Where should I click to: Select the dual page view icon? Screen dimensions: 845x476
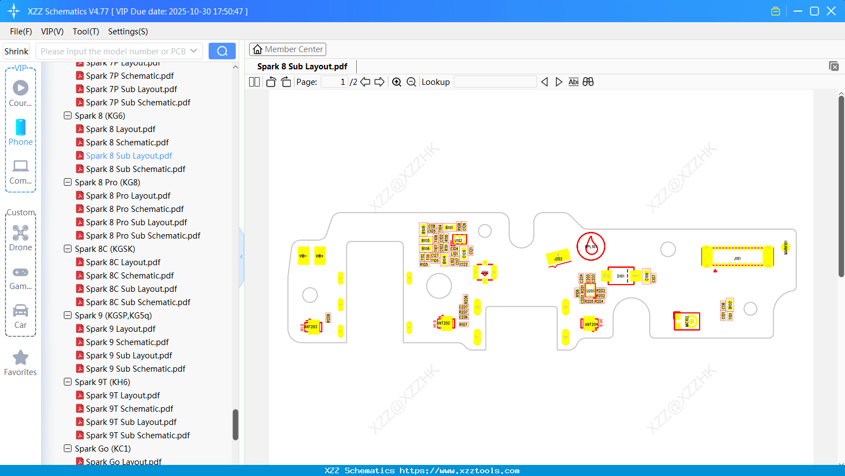click(254, 82)
